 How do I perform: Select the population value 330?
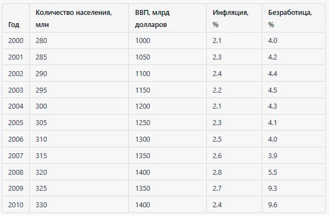click(x=41, y=205)
